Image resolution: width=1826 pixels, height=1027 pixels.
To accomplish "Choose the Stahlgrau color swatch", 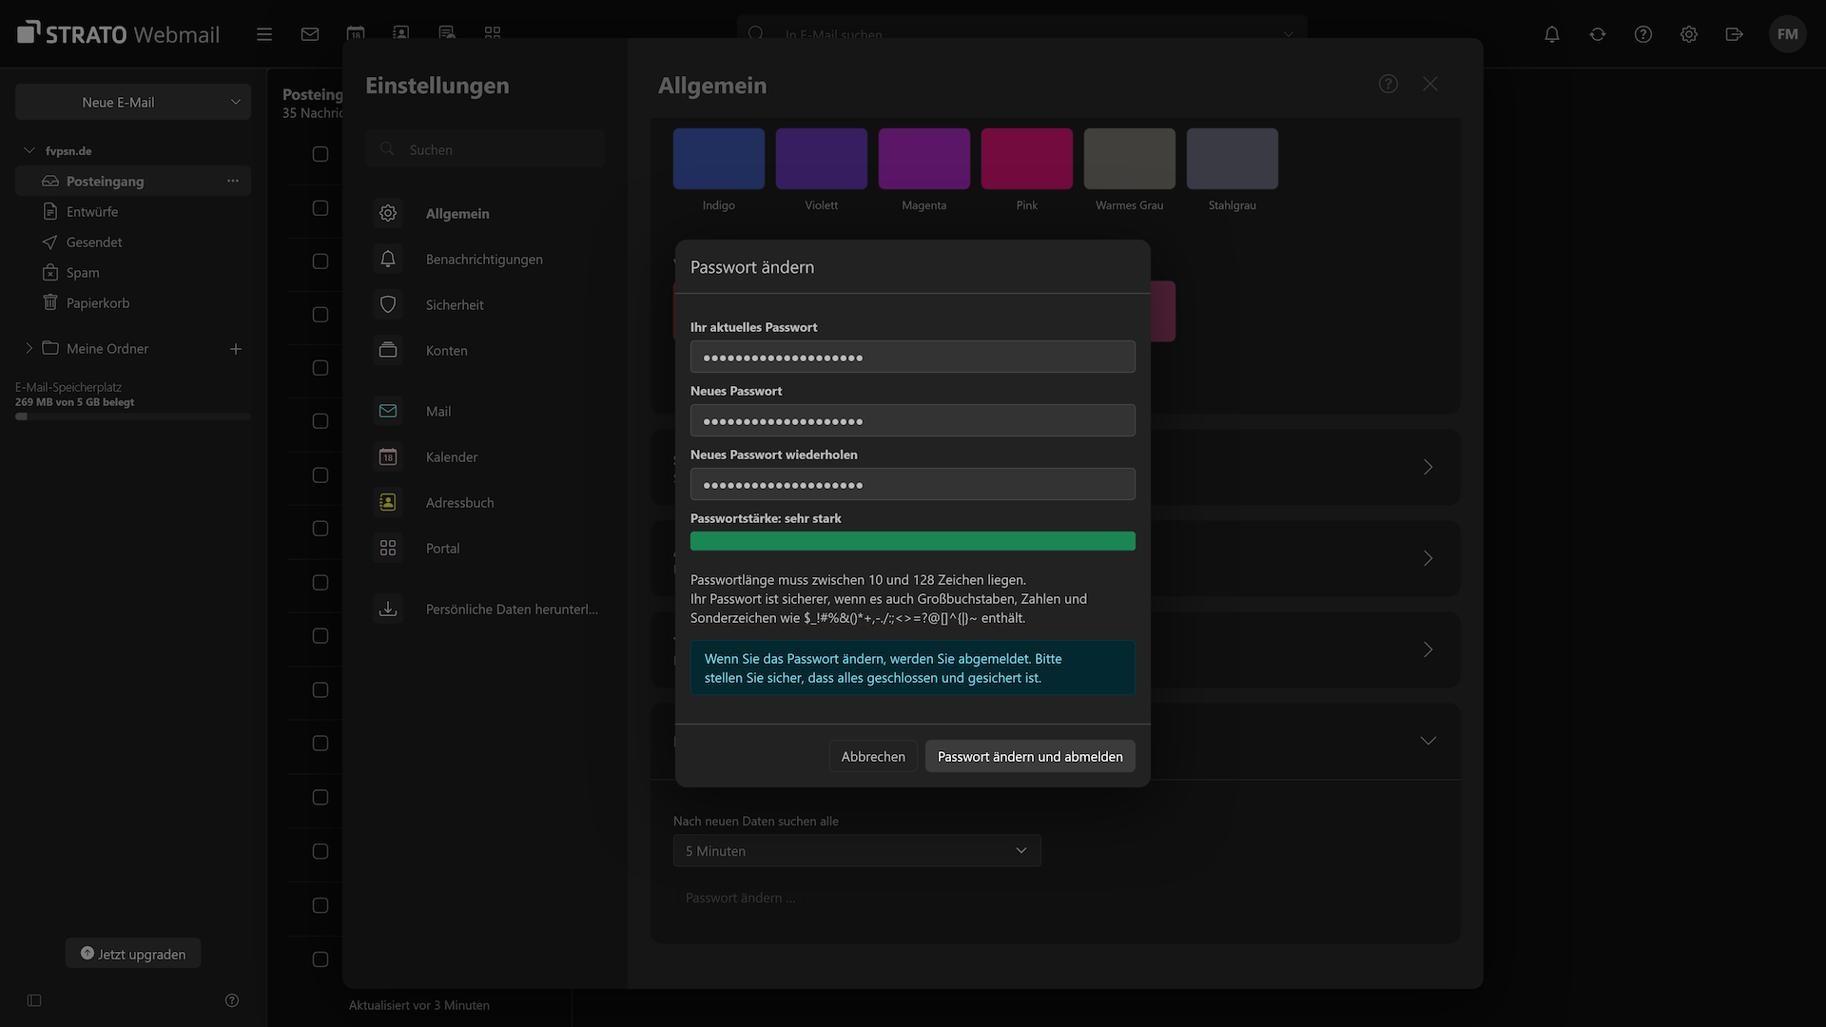I will coord(1233,159).
